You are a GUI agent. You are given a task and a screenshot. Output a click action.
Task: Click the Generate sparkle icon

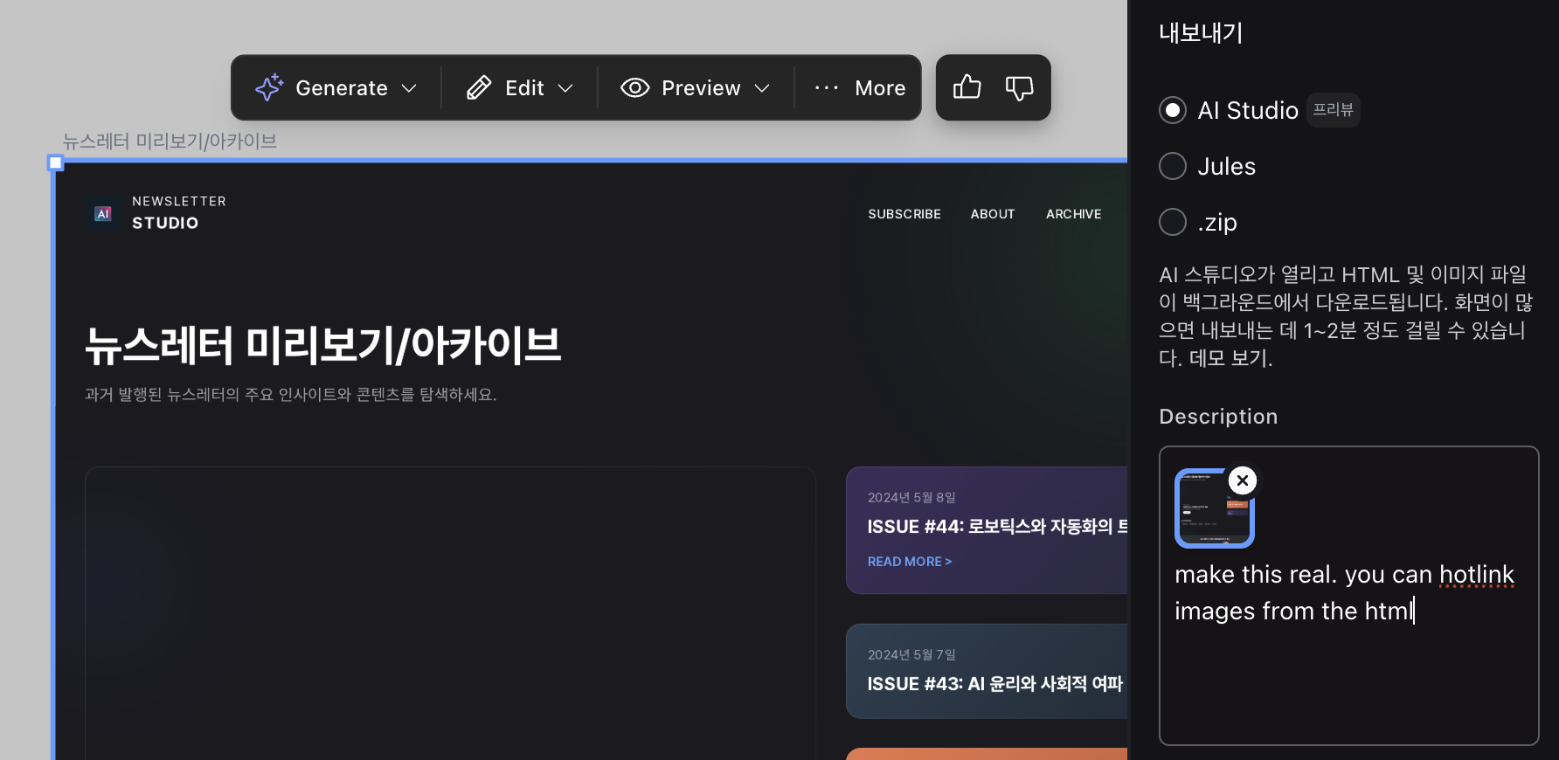(x=269, y=87)
